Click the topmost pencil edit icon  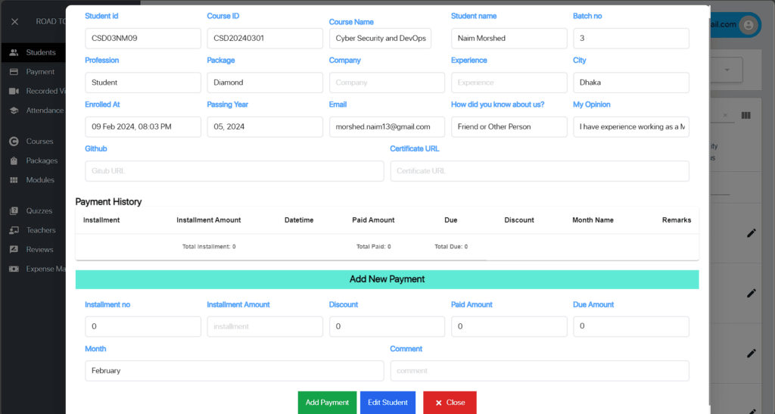(x=751, y=233)
